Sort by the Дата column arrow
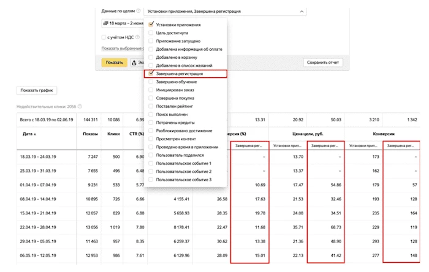The image size is (429, 272). pyautogui.click(x=35, y=134)
